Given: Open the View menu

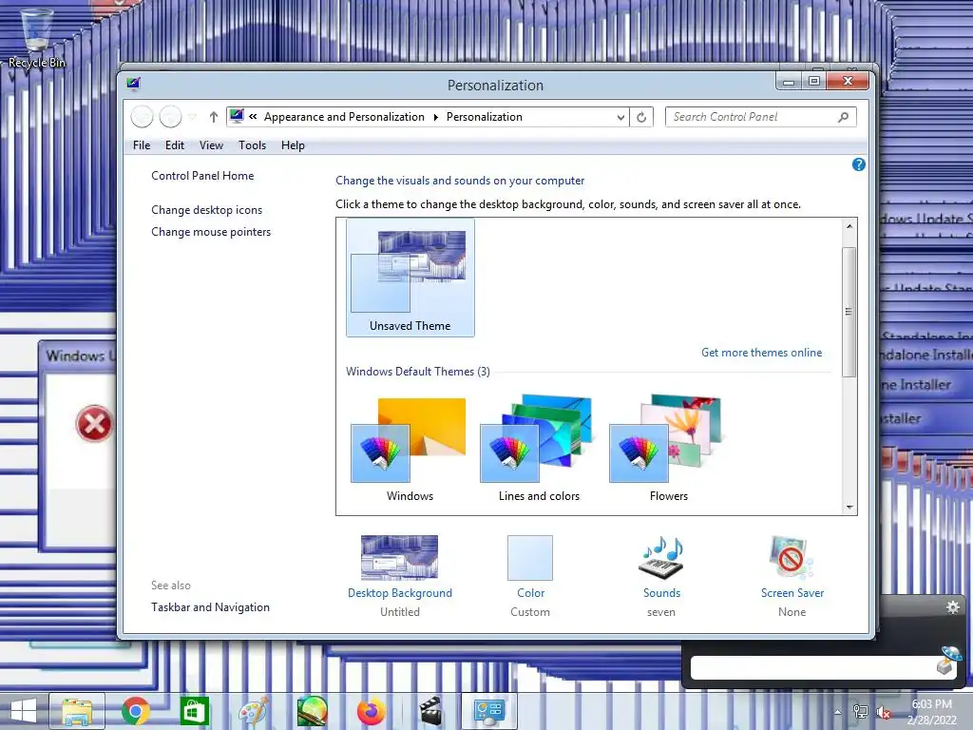Looking at the screenshot, I should pos(211,145).
